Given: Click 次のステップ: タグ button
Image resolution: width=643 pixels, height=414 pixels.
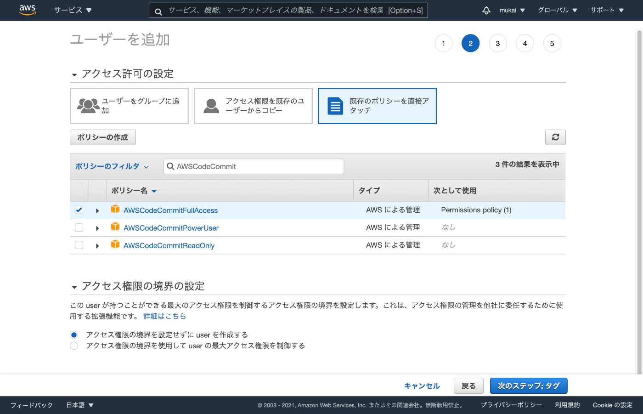Looking at the screenshot, I should tap(529, 386).
